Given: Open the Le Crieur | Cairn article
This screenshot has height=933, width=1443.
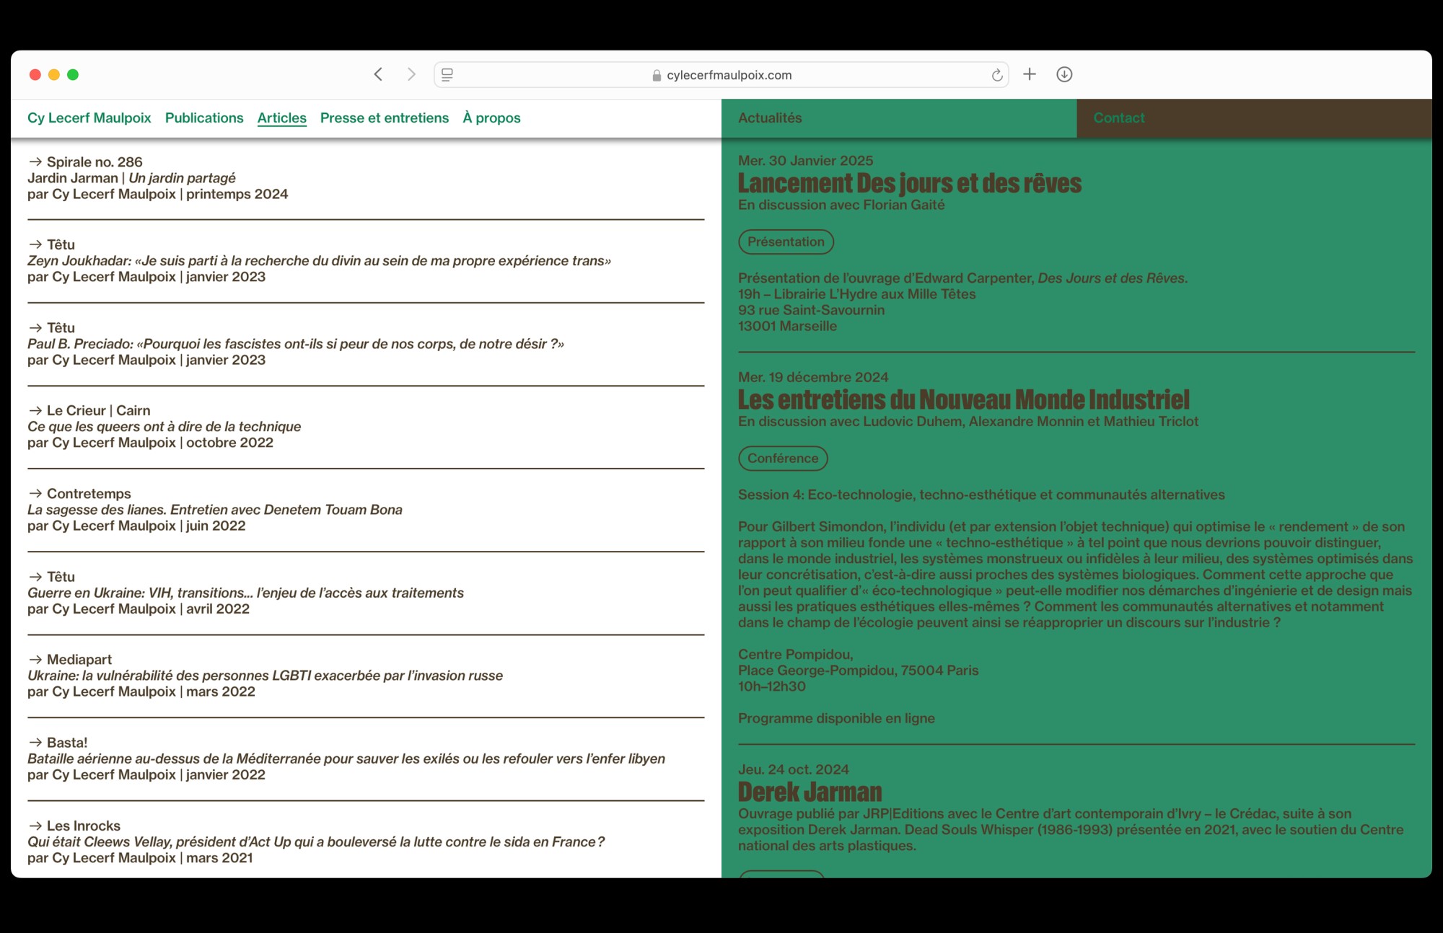Looking at the screenshot, I should point(98,410).
